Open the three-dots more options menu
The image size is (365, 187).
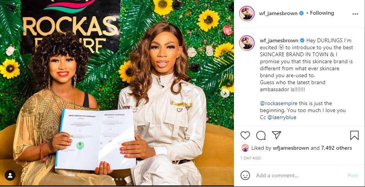355,14
